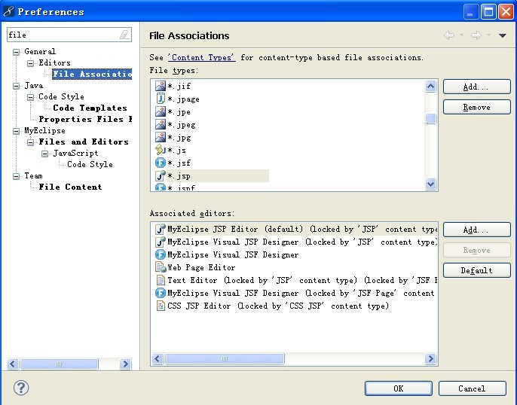
Task: Click Default button for associated editors
Action: [x=476, y=270]
